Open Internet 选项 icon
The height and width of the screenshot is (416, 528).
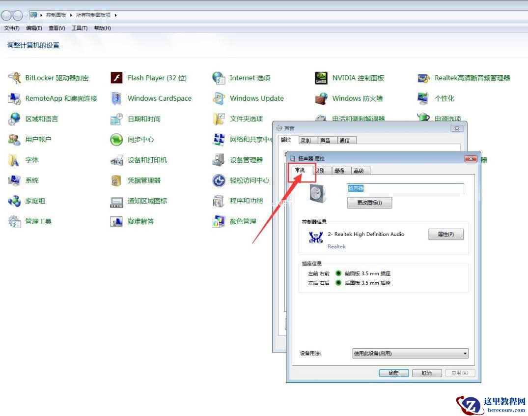click(219, 78)
